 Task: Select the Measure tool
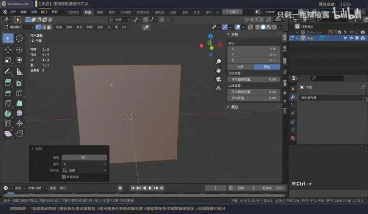[x=20, y=71]
